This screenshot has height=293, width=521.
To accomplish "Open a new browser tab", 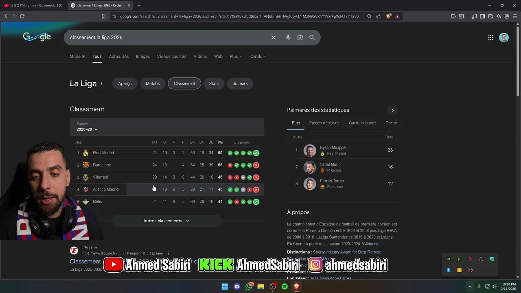I will click(x=139, y=5).
